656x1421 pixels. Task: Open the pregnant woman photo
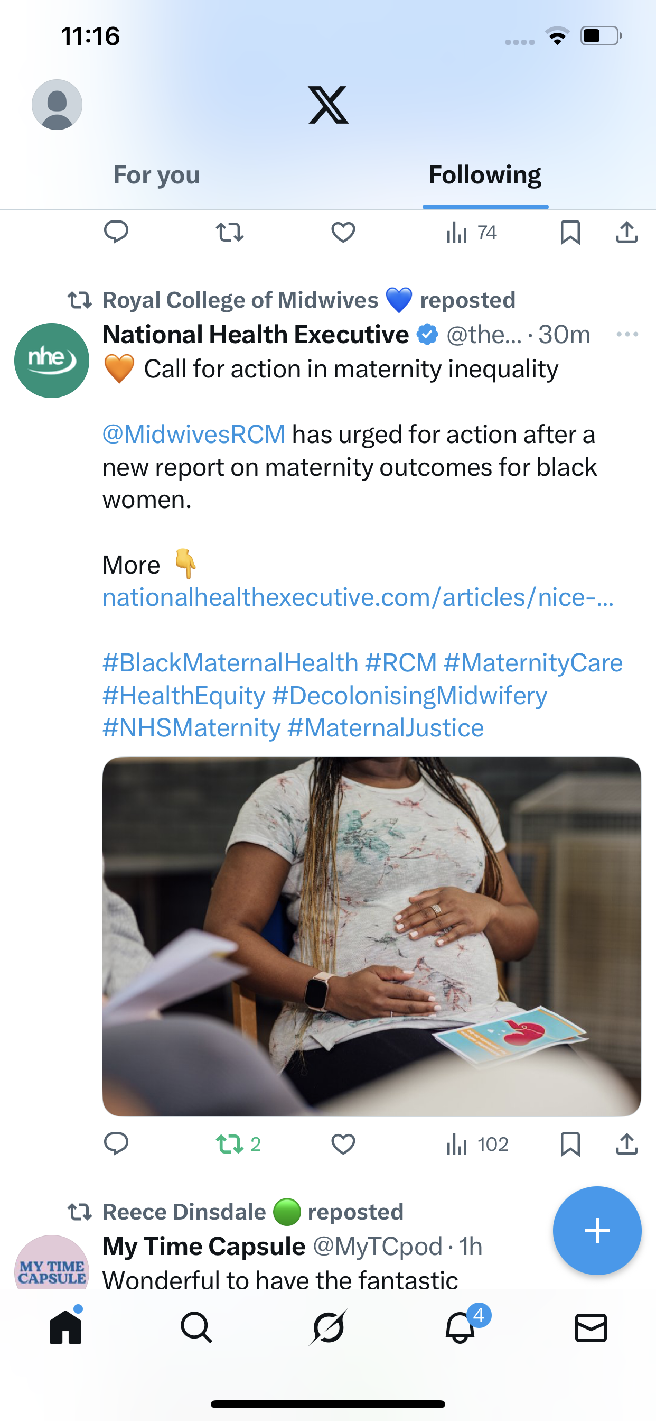coord(371,936)
